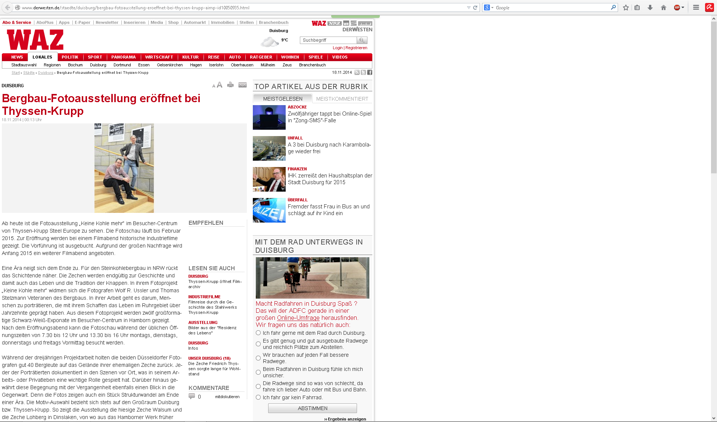Click the Städte breadcrumb link
Image resolution: width=717 pixels, height=422 pixels.
pos(29,73)
